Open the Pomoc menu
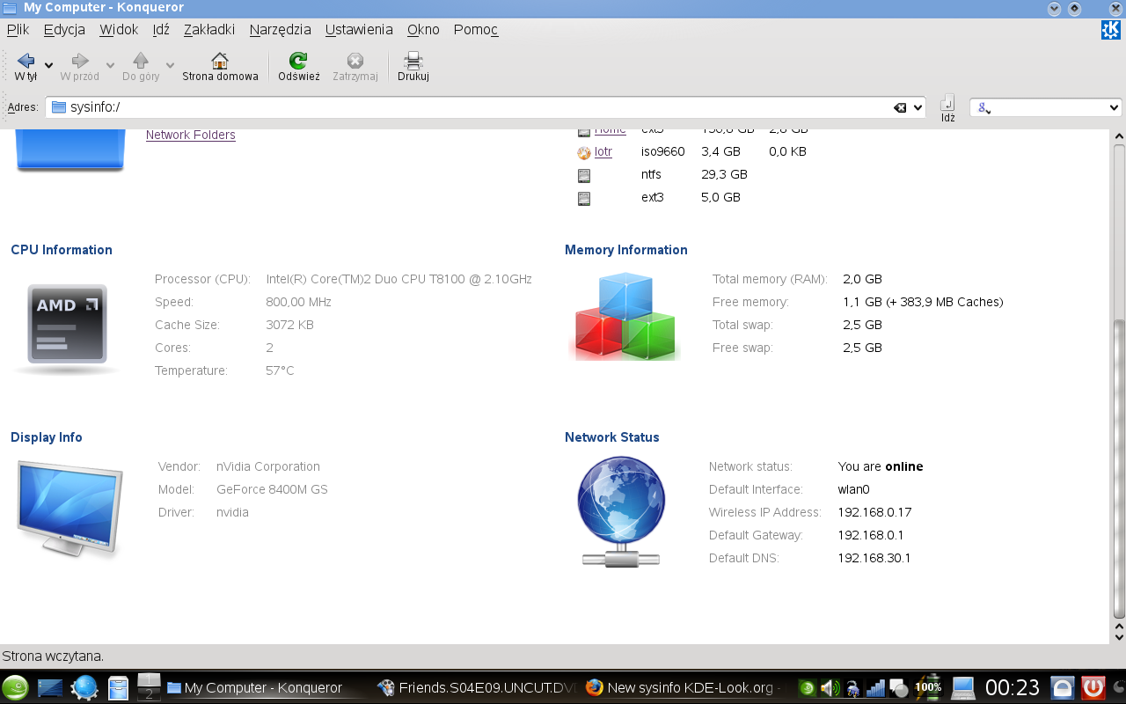The width and height of the screenshot is (1126, 704). tap(476, 29)
